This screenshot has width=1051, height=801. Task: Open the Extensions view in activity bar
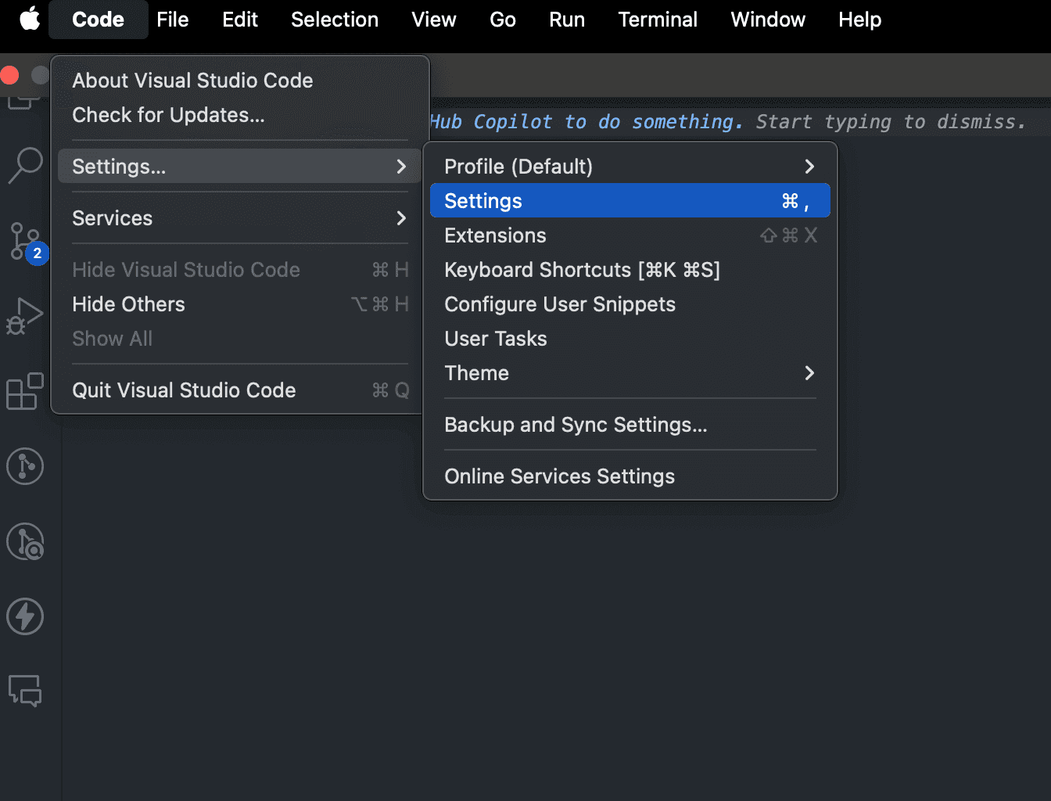click(x=25, y=390)
